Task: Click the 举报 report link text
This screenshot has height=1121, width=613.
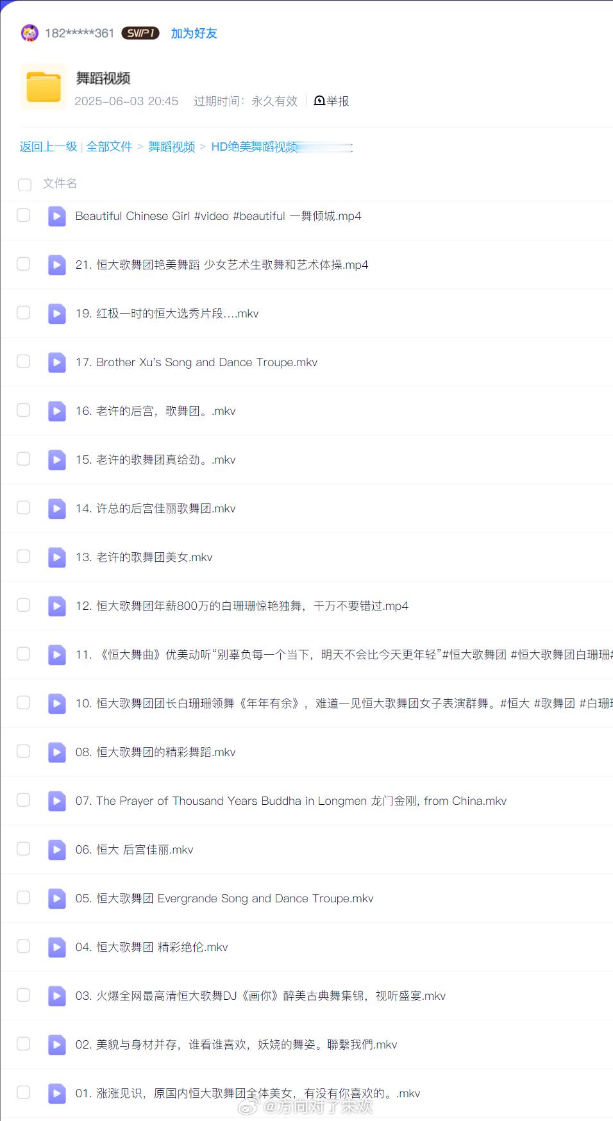Action: pyautogui.click(x=338, y=101)
